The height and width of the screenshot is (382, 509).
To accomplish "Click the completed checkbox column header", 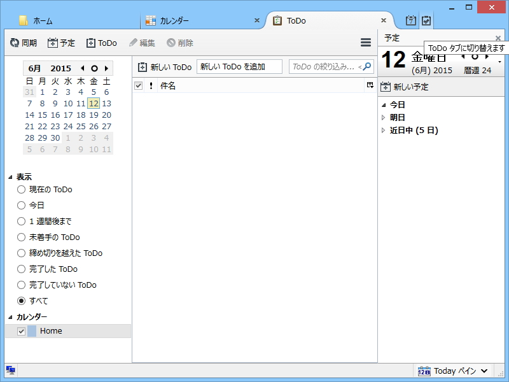I will (x=139, y=86).
